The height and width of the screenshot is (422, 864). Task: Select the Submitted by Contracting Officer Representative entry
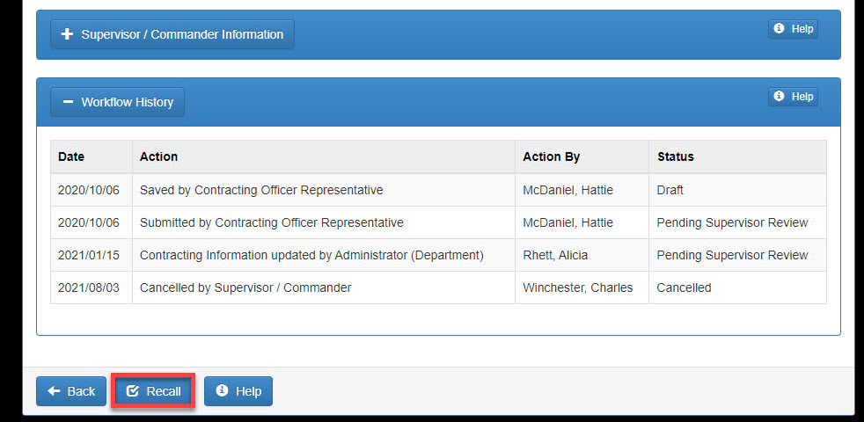pos(271,222)
